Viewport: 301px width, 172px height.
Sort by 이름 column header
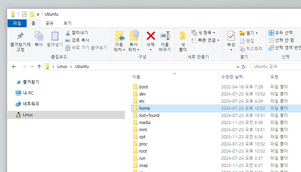pyautogui.click(x=136, y=77)
